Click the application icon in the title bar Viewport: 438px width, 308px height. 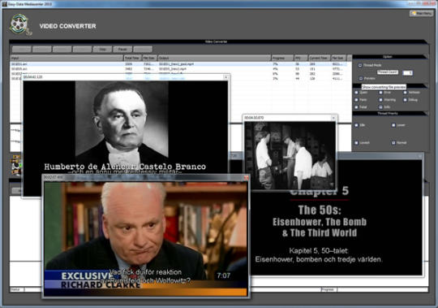[x=4, y=4]
